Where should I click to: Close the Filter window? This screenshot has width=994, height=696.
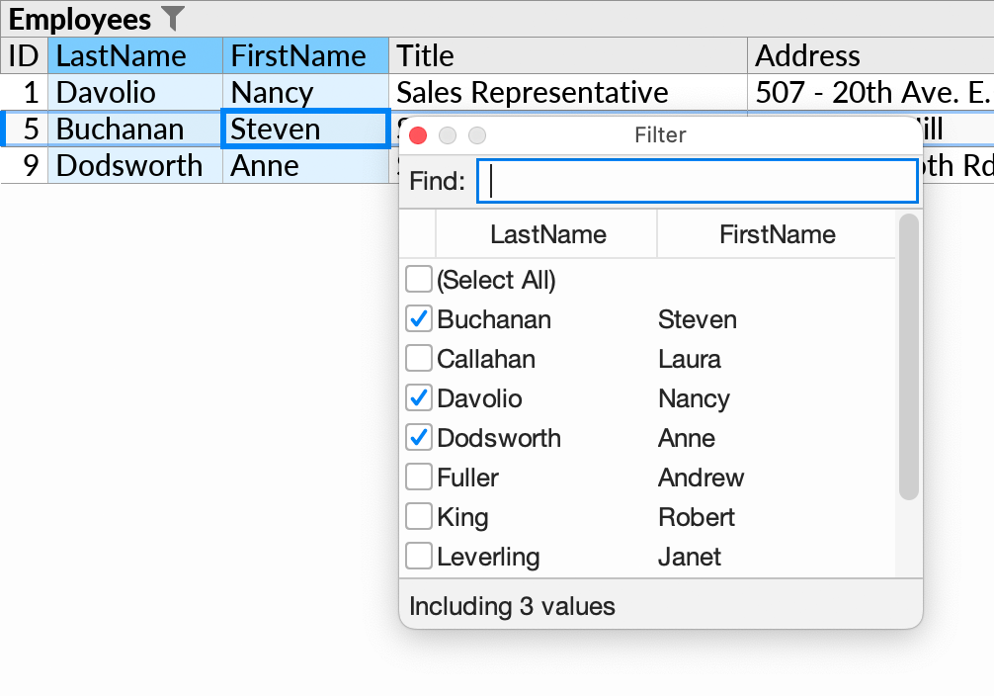(x=417, y=135)
